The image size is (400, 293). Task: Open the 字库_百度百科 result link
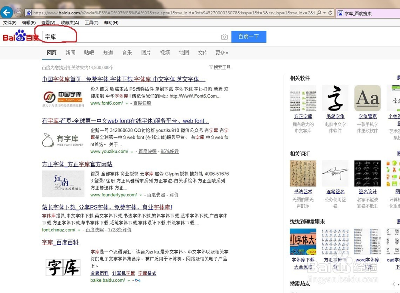[x=60, y=242]
